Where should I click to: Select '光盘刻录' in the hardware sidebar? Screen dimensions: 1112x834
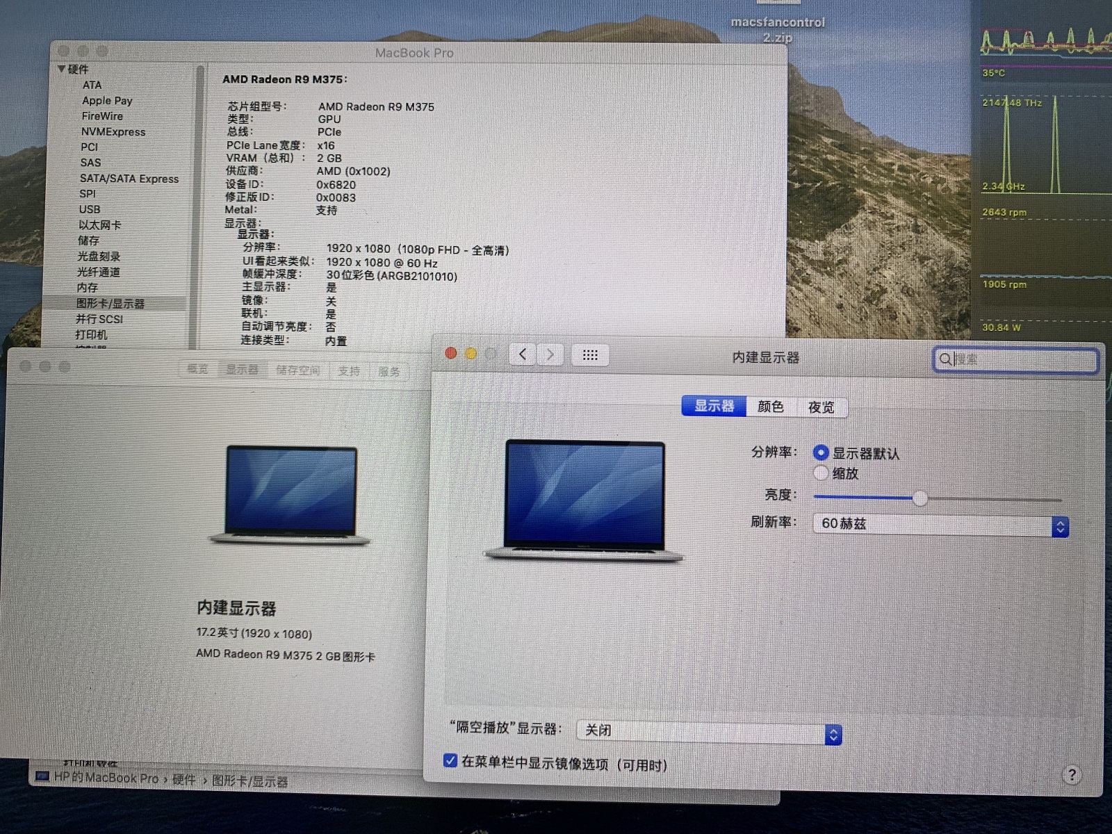[x=99, y=256]
